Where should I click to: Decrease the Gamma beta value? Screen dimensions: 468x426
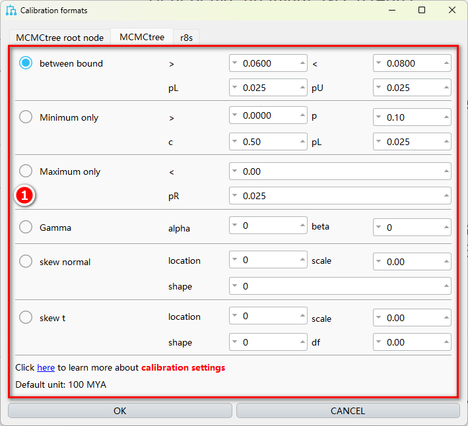point(379,227)
